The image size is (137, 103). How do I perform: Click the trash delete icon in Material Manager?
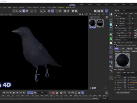pos(107,17)
